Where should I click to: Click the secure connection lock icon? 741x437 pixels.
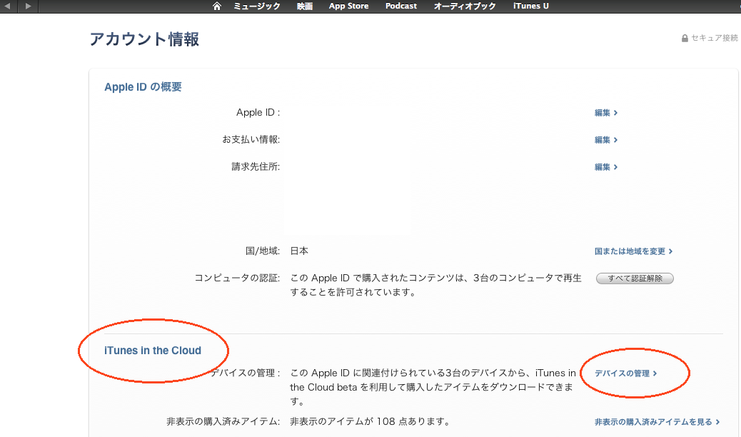tap(685, 39)
